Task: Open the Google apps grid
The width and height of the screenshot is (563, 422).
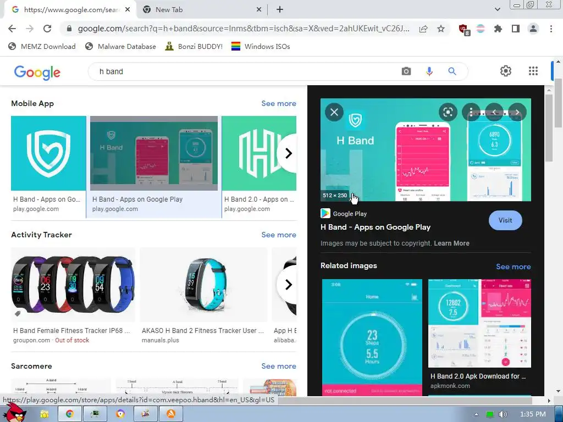Action: point(533,71)
